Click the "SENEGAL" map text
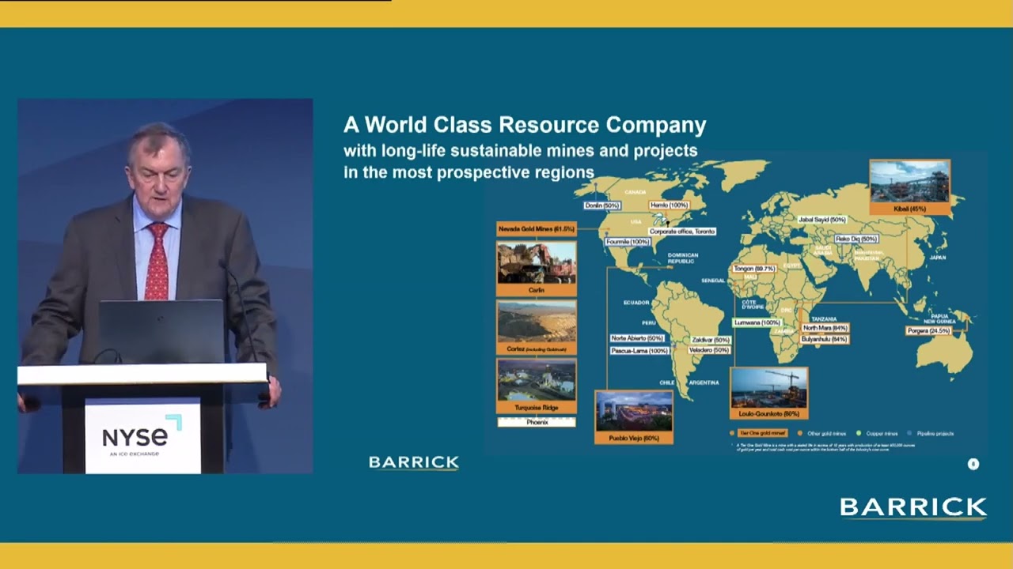1013x569 pixels. (713, 281)
